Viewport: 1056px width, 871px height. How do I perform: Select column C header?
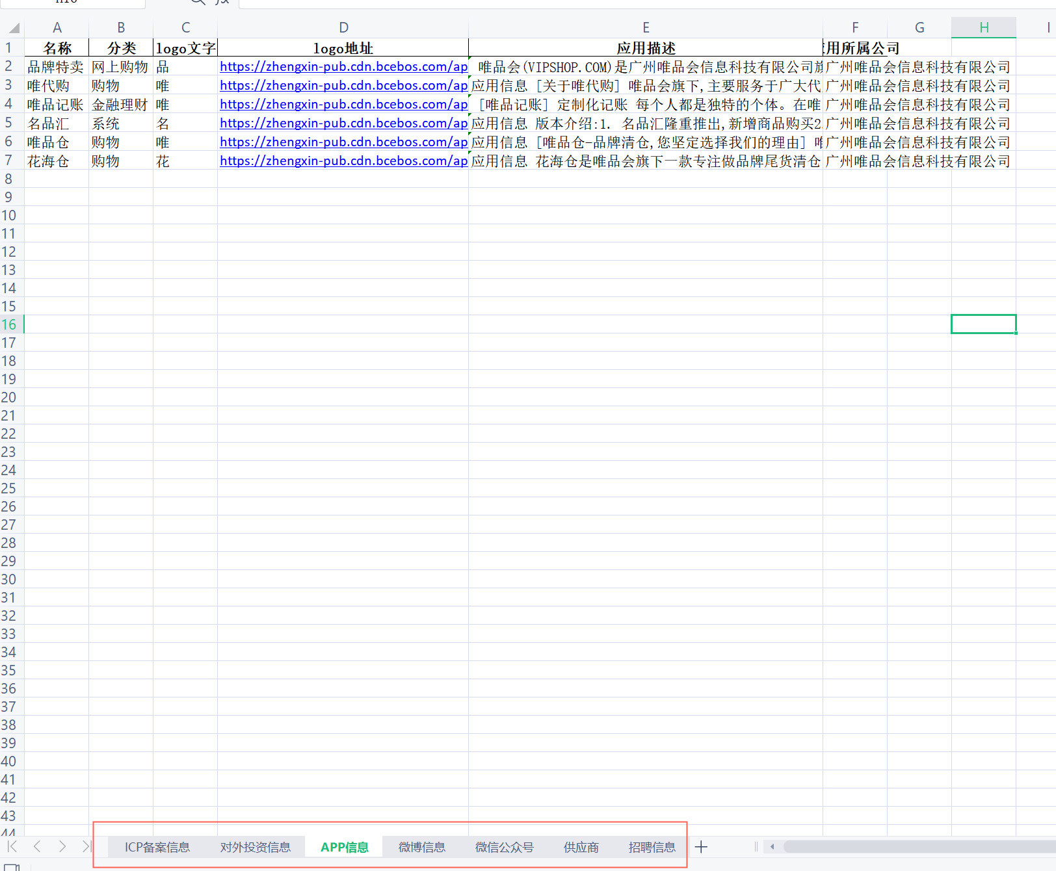click(x=185, y=27)
